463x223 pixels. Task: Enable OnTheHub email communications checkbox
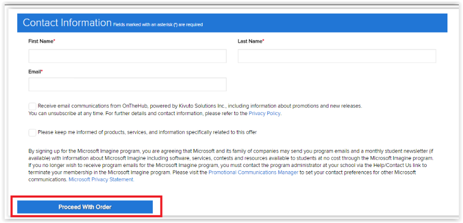(33, 106)
